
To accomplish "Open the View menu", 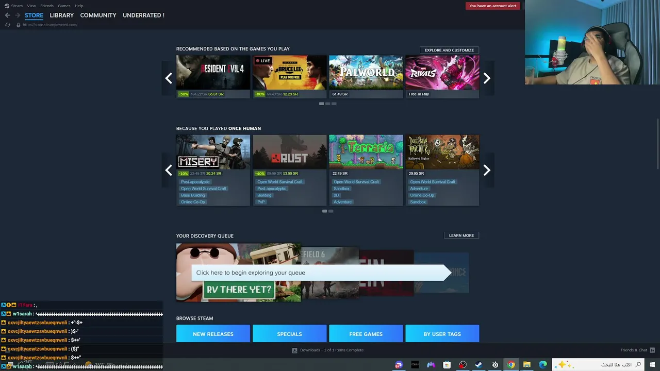I will pyautogui.click(x=31, y=6).
